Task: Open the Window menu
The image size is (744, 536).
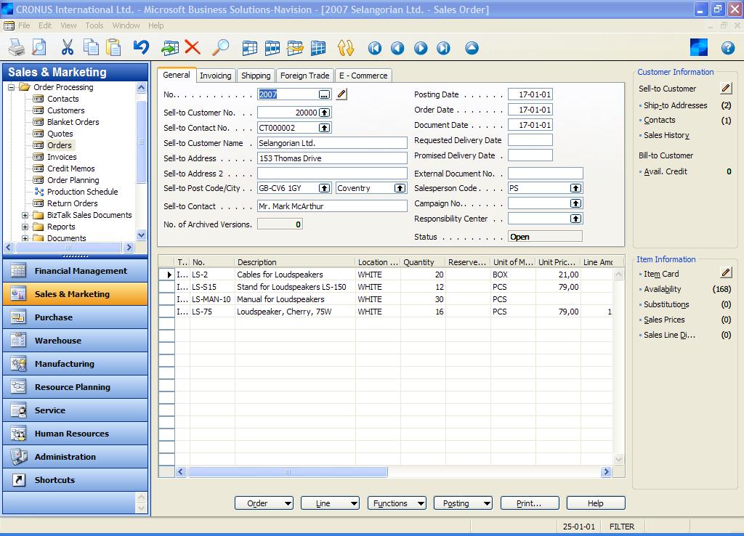Action: tap(126, 25)
